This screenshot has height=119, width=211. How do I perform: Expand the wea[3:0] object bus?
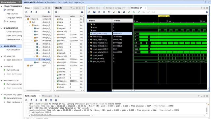coord(55,31)
